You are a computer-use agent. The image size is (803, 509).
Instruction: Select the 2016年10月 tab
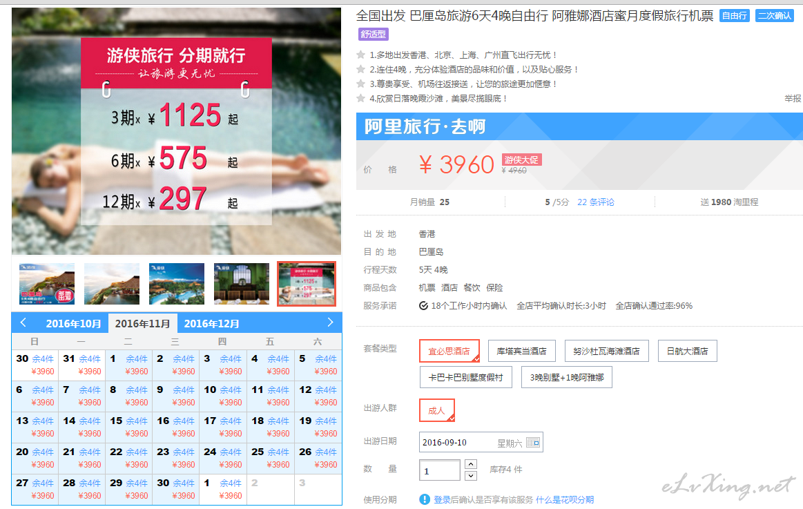pos(73,324)
